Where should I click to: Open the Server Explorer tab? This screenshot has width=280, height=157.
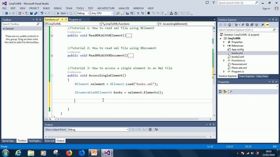point(8,141)
